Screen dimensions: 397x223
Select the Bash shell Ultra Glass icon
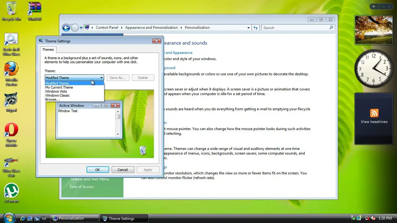click(x=11, y=45)
